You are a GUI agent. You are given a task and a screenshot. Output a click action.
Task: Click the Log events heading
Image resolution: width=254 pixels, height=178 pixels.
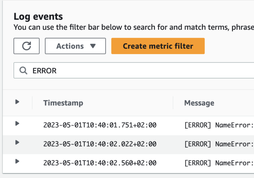point(38,17)
